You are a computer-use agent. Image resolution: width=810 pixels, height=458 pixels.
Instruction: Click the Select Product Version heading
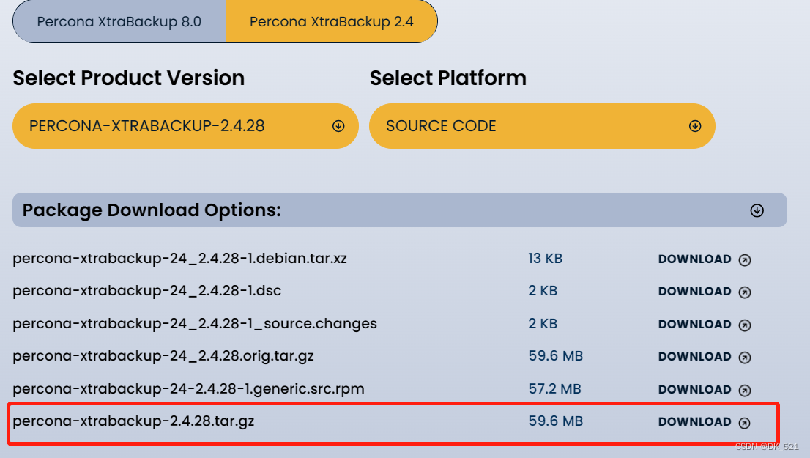click(129, 78)
